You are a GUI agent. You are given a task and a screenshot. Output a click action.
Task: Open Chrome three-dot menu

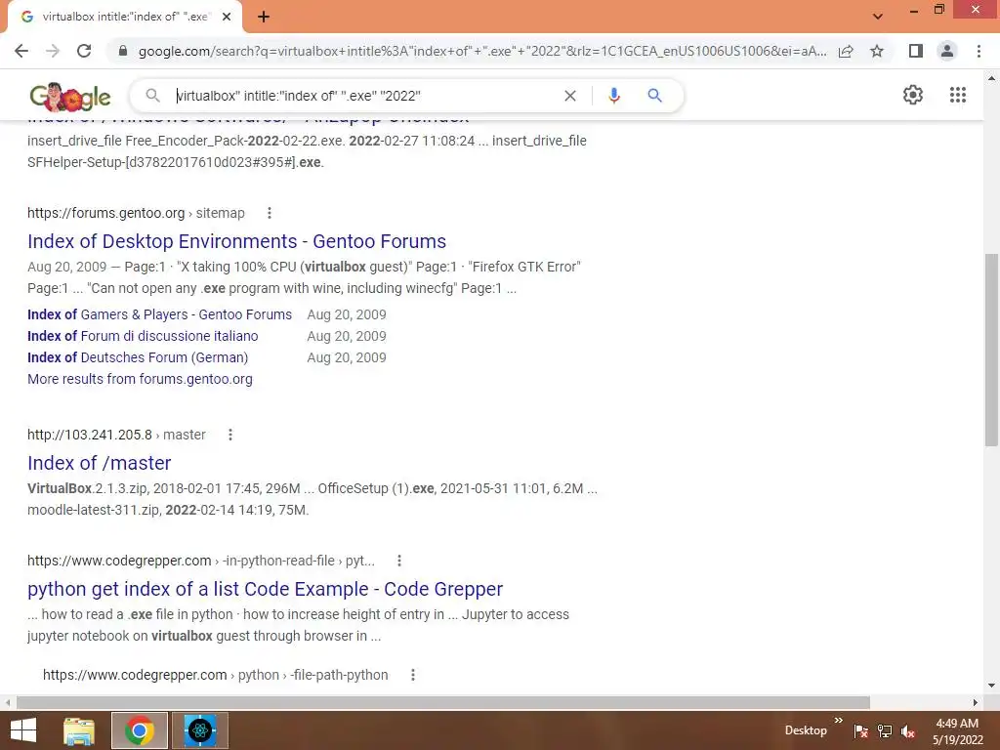tap(979, 51)
